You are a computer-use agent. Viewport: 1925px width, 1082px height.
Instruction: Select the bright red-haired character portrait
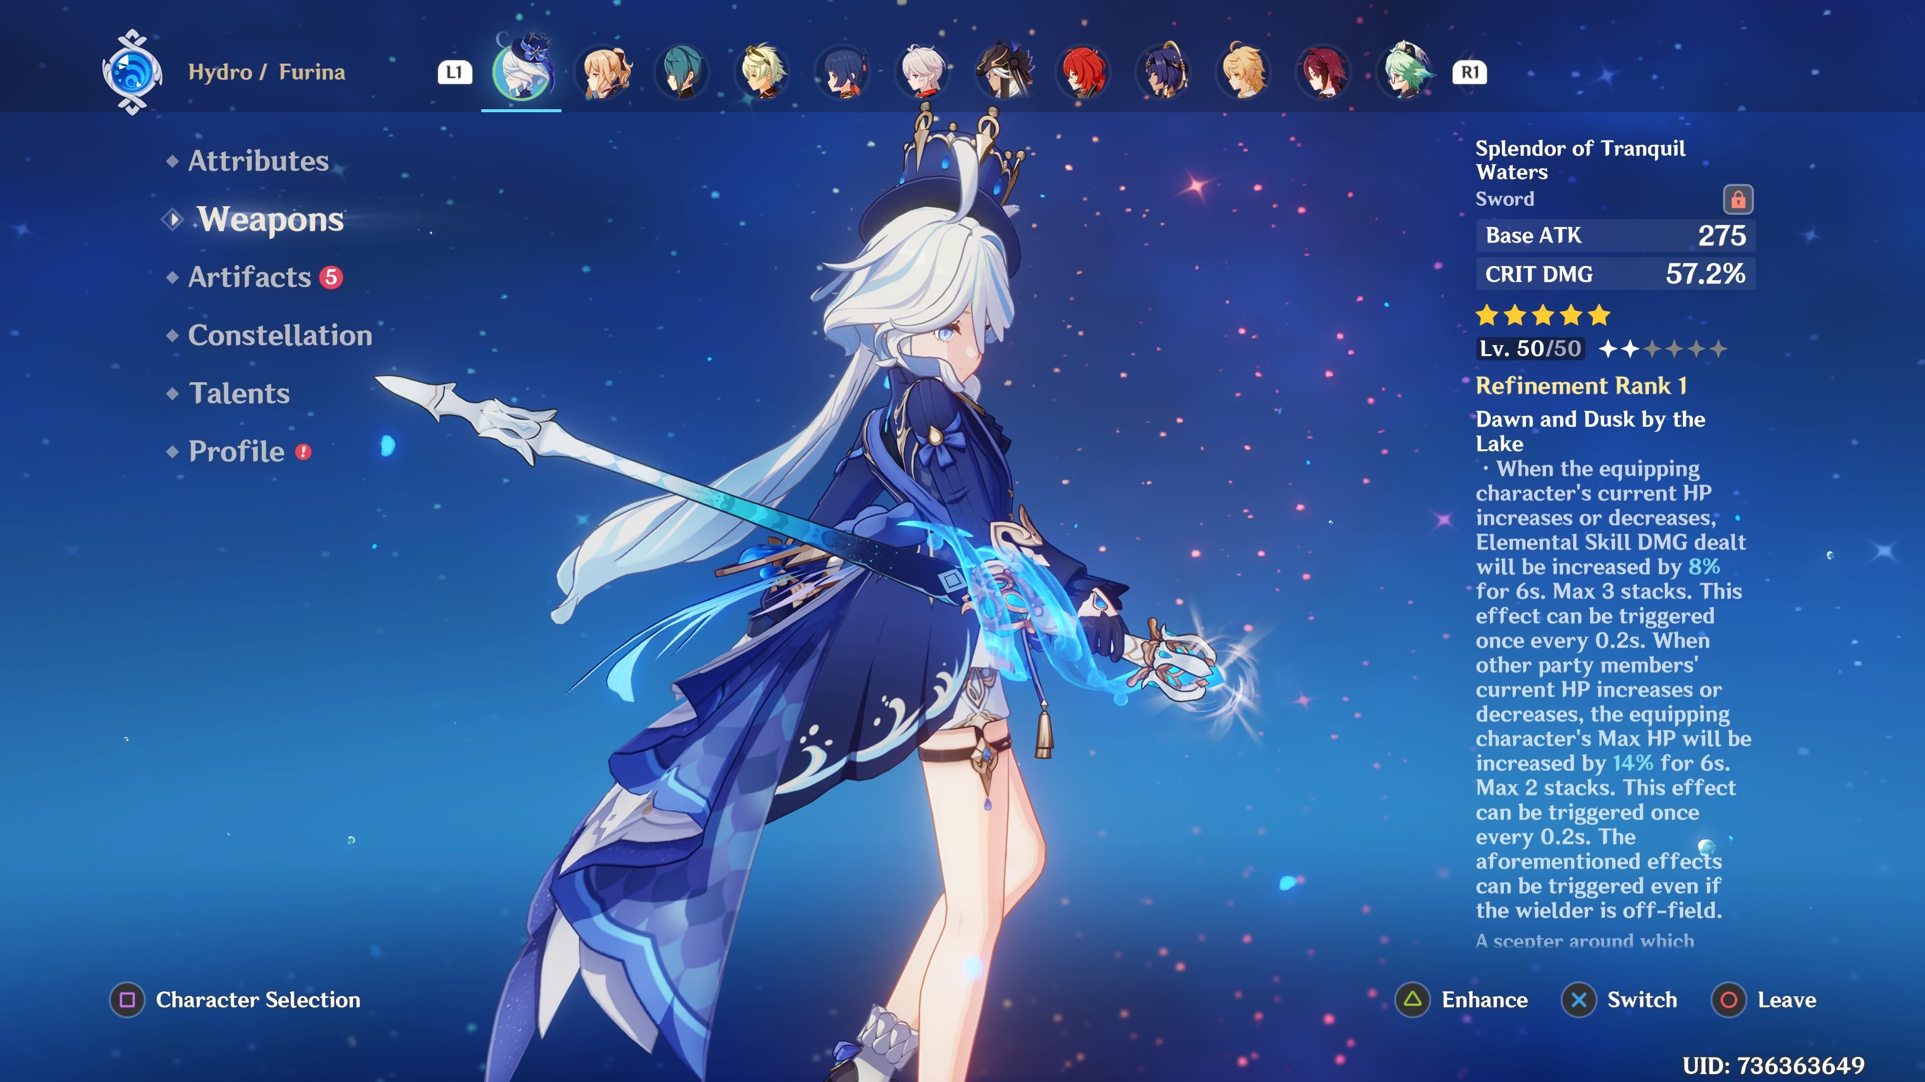coord(1083,73)
